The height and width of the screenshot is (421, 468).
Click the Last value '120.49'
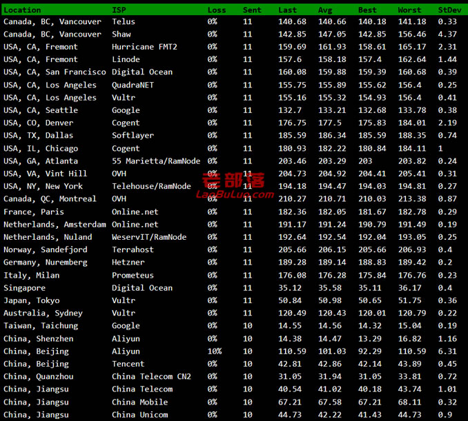(292, 313)
